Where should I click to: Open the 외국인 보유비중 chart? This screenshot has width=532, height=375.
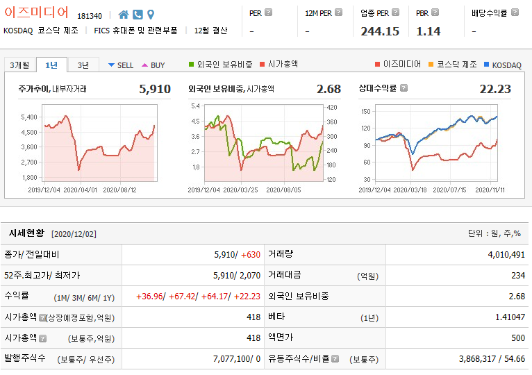264,143
